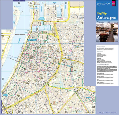Click grid row number 8 on left edge

coord(3,79)
